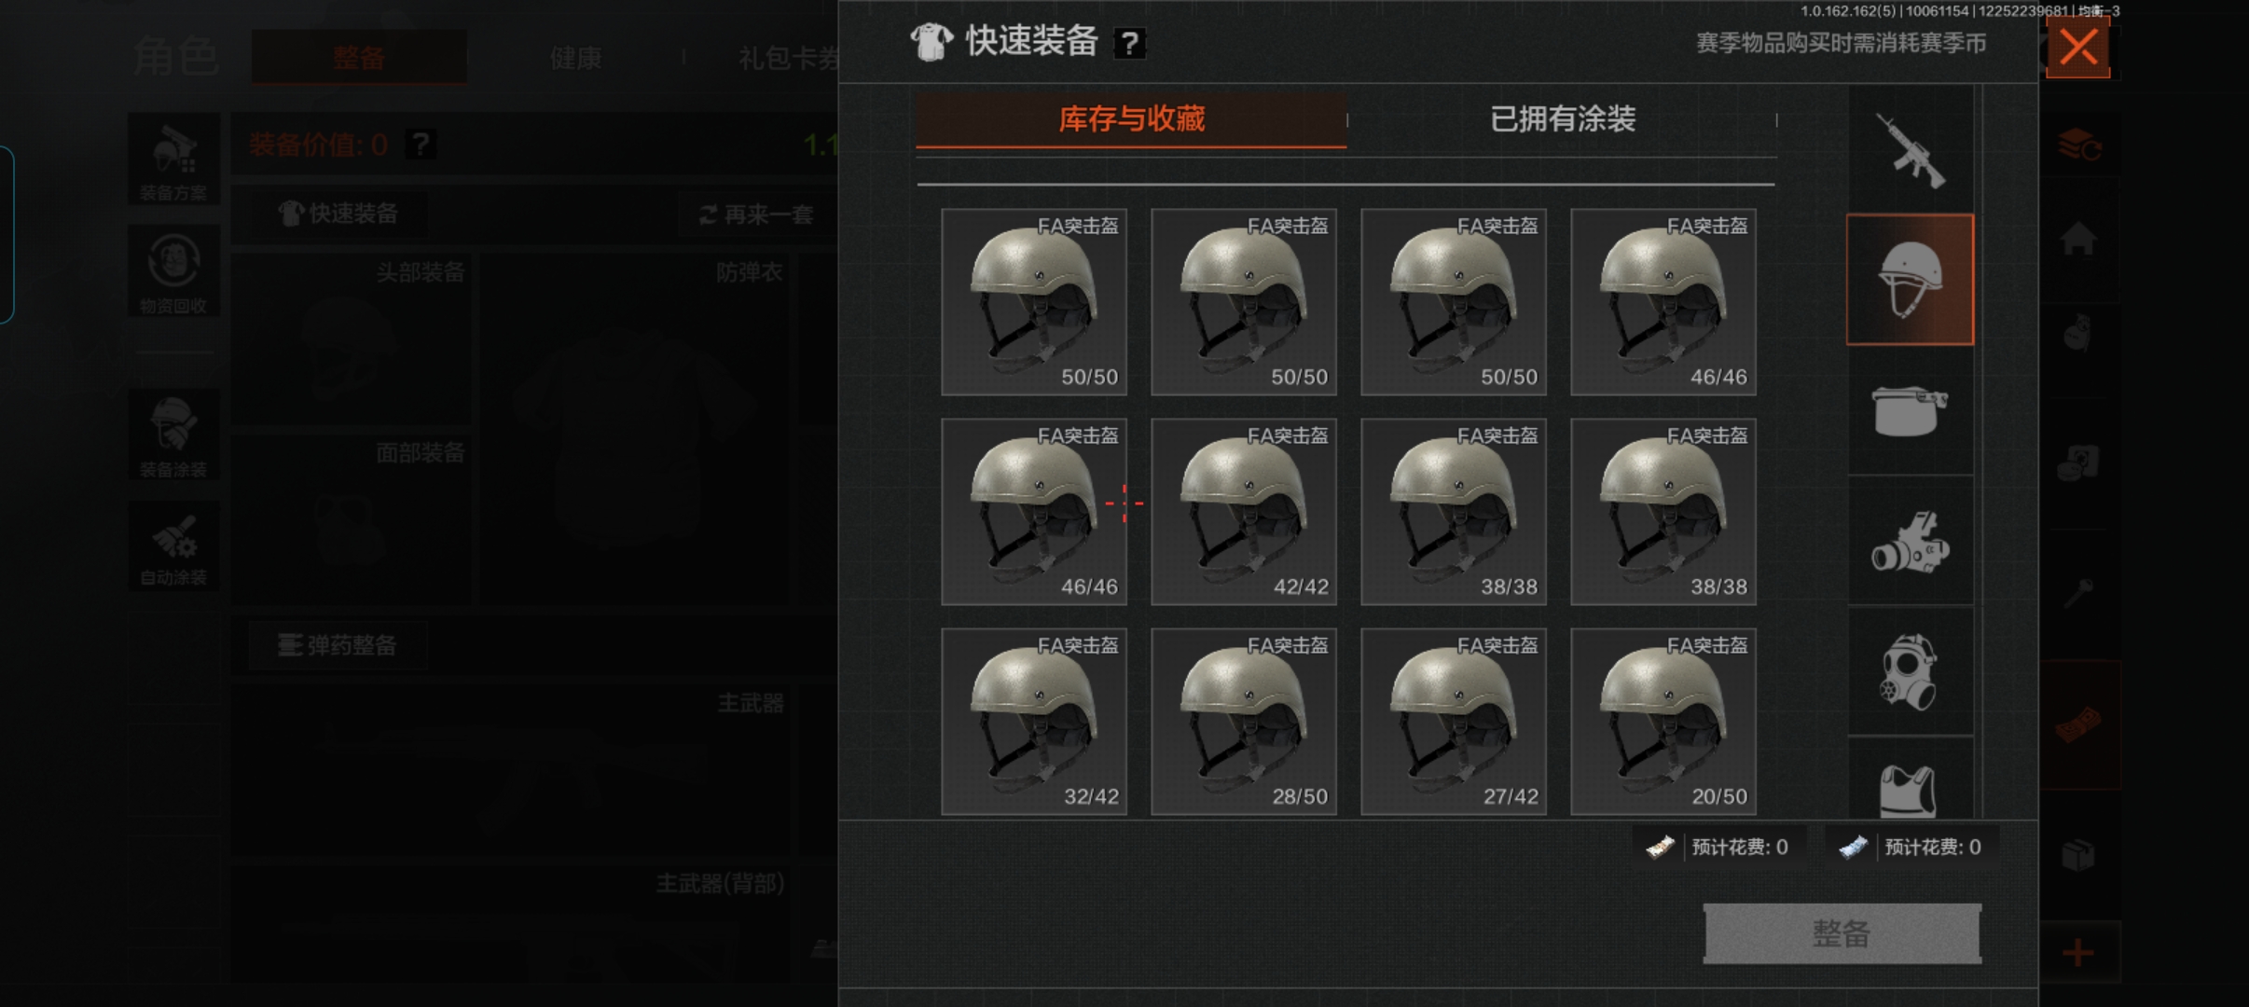Click the help question mark beside 快速装备
This screenshot has width=2249, height=1007.
(x=1129, y=43)
